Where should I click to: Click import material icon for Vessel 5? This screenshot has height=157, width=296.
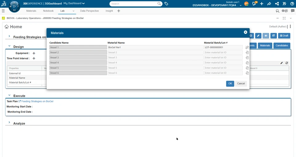pos(247,68)
